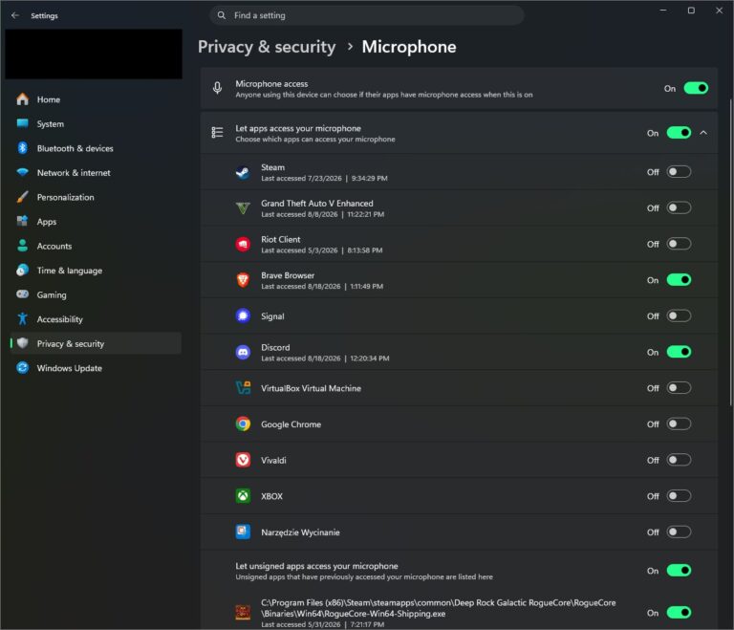Click the RogueCore executable icon
The image size is (734, 630).
(243, 612)
